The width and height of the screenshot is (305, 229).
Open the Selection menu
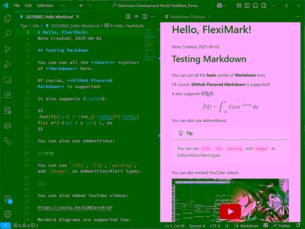45,6
